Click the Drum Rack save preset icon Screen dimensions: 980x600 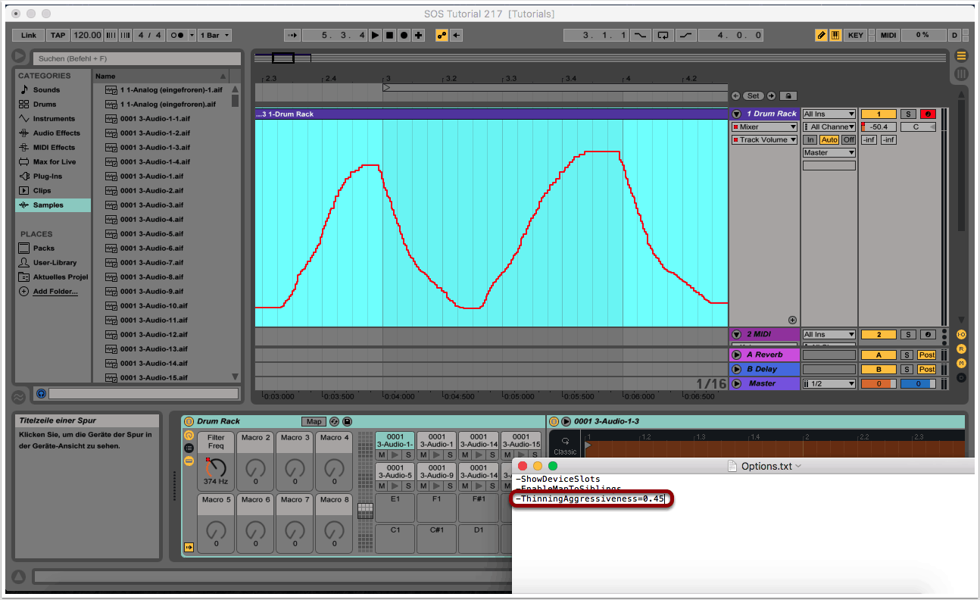coord(347,421)
